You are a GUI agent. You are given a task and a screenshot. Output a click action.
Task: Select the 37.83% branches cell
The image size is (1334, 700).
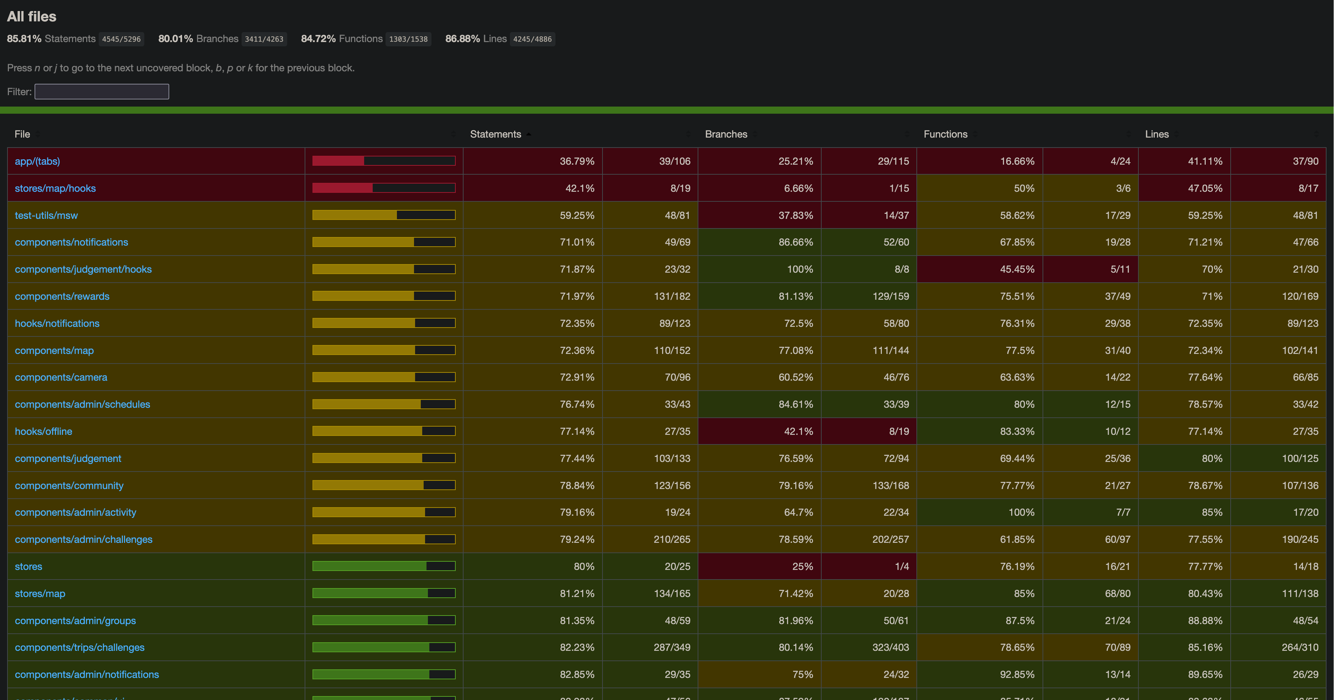tap(760, 215)
